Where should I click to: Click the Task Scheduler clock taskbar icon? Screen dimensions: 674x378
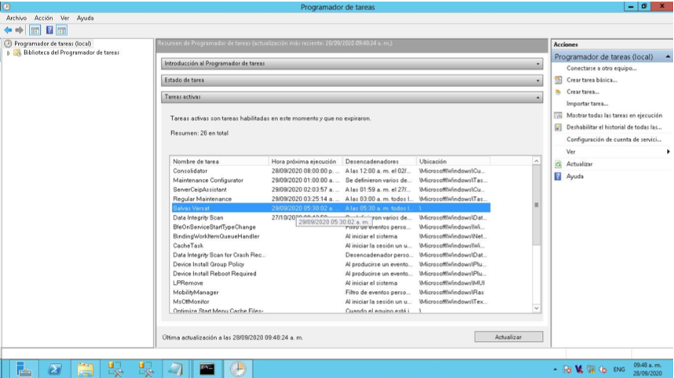238,369
